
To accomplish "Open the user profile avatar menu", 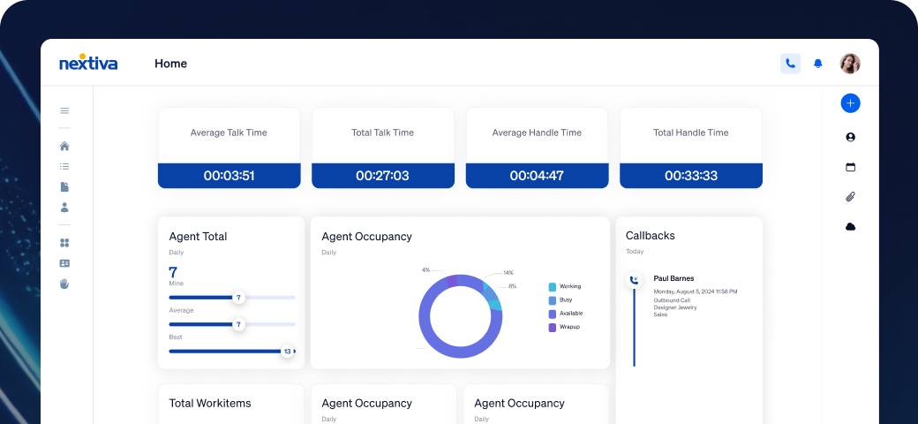I will pyautogui.click(x=849, y=64).
